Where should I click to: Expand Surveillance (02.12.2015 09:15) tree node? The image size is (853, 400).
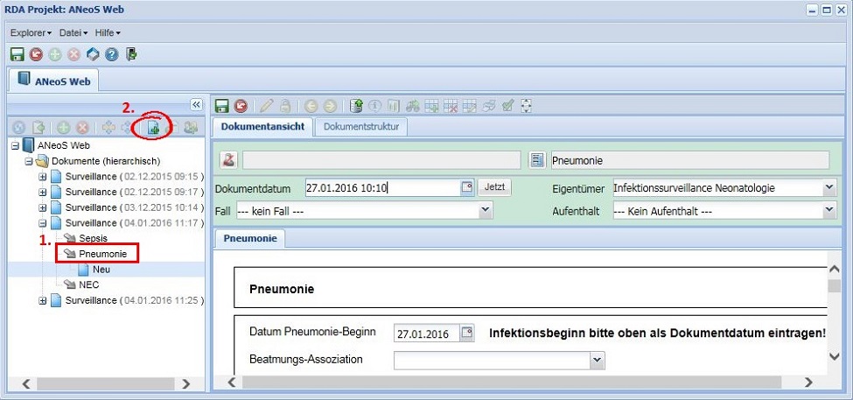click(x=43, y=177)
